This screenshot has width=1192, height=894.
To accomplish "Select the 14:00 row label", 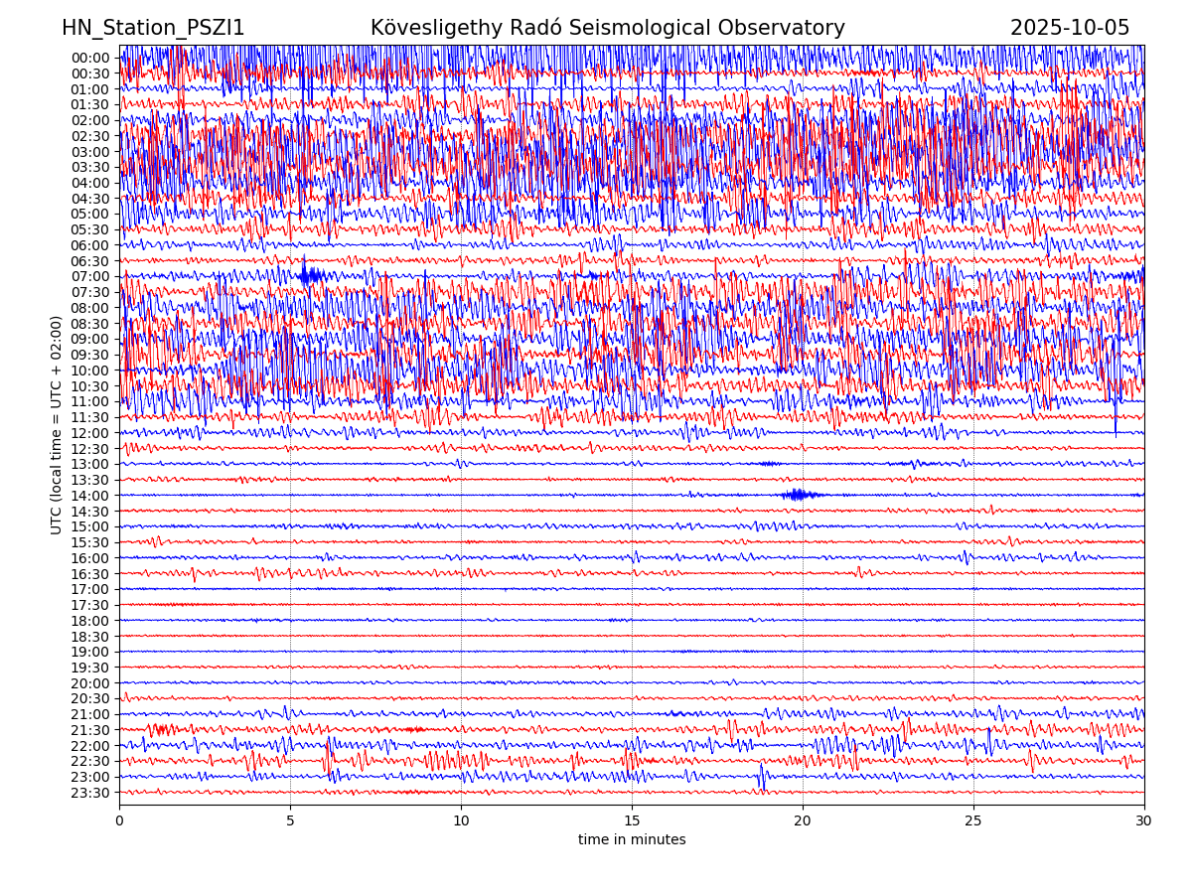I will (x=89, y=496).
